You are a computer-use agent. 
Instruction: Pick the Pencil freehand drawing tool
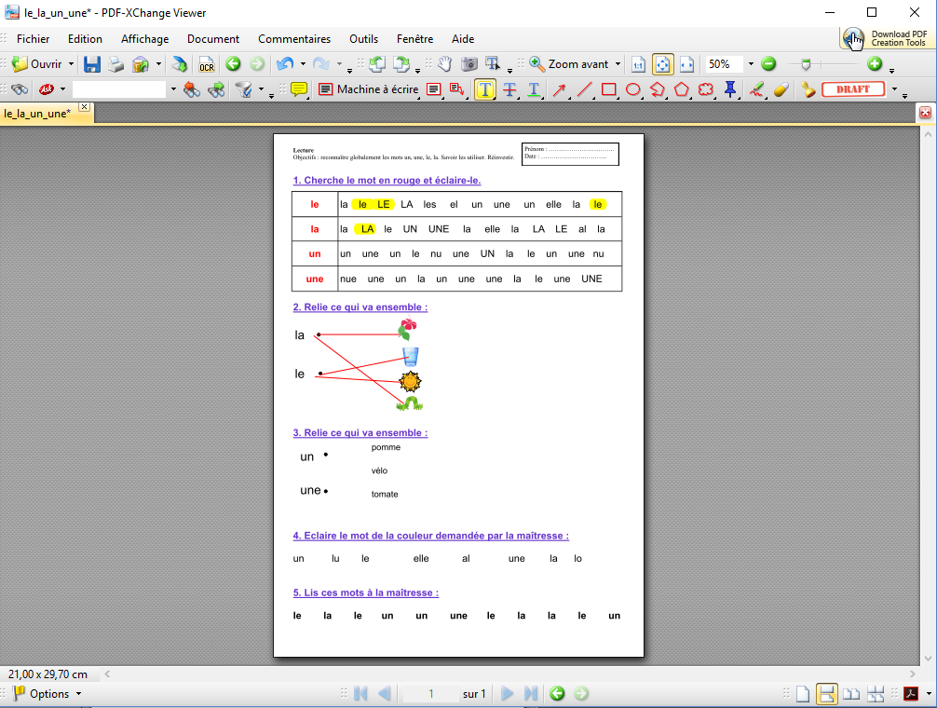[757, 89]
